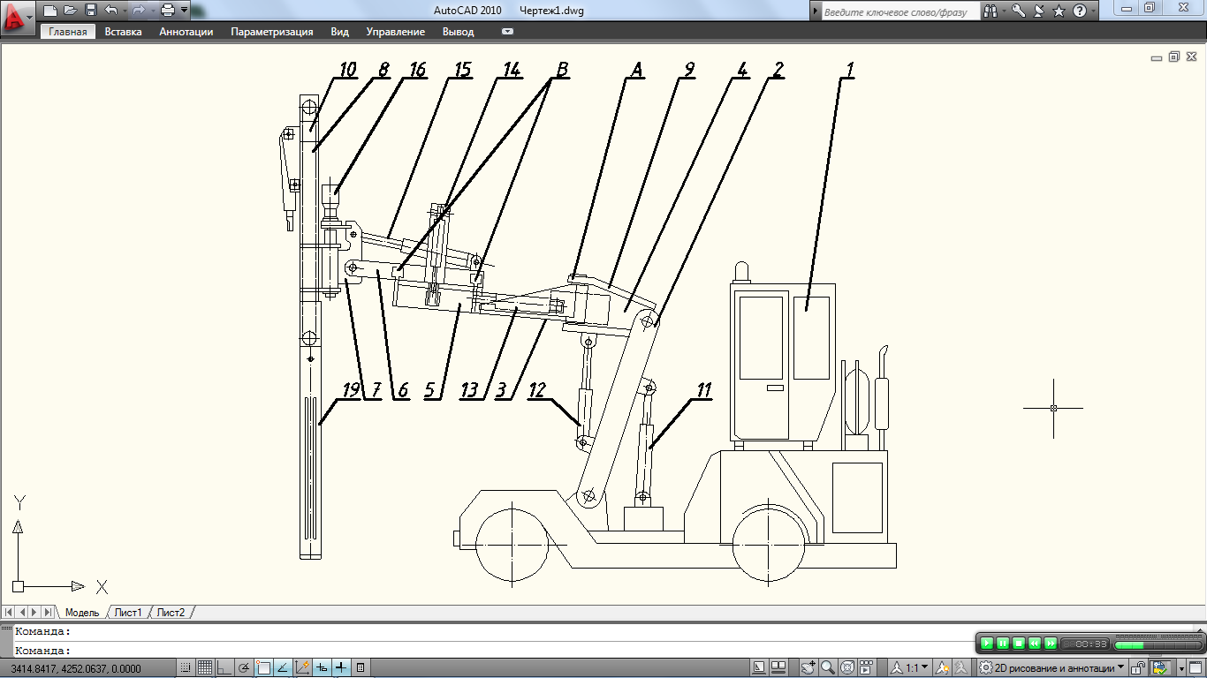Toggle Grid display in status bar
Viewport: 1207px width, 678px height.
205,668
